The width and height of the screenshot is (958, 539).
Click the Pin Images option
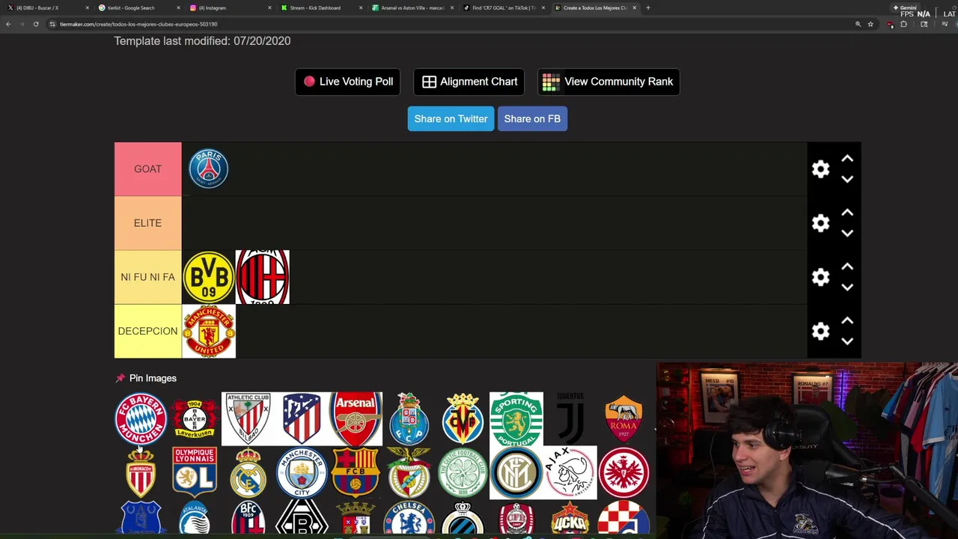tap(146, 378)
